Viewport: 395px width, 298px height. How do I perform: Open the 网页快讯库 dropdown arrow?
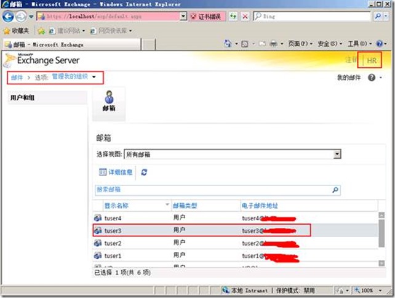130,31
